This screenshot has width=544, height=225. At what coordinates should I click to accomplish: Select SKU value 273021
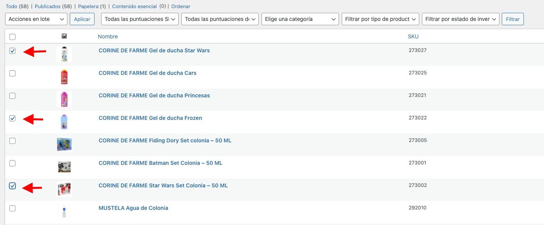click(418, 95)
